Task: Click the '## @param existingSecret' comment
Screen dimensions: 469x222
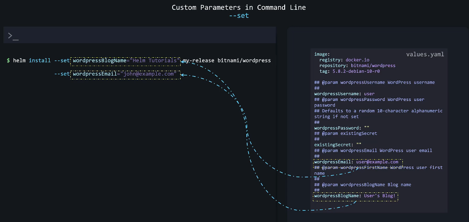Action: pos(346,133)
